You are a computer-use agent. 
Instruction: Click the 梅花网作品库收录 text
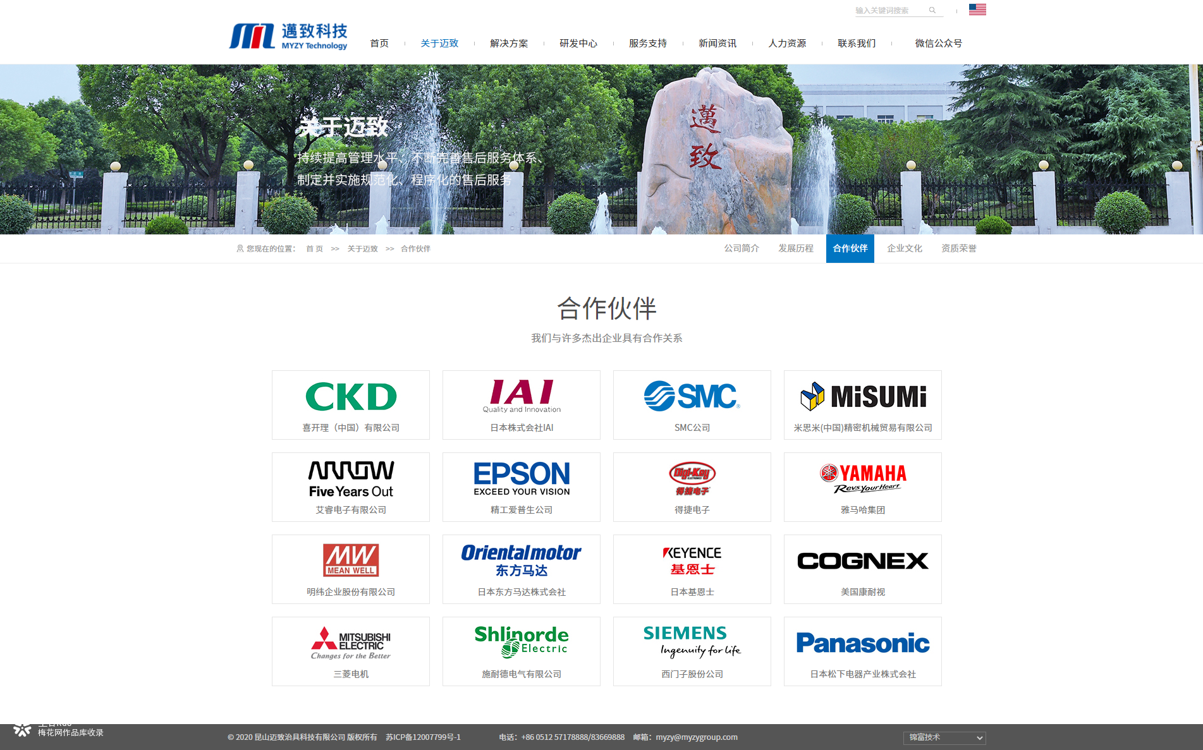[x=71, y=733]
